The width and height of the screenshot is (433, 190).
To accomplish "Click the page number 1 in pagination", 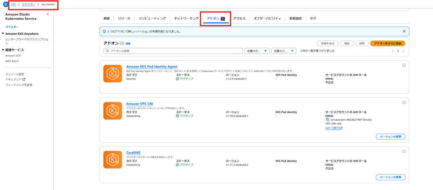I will 398,51.
